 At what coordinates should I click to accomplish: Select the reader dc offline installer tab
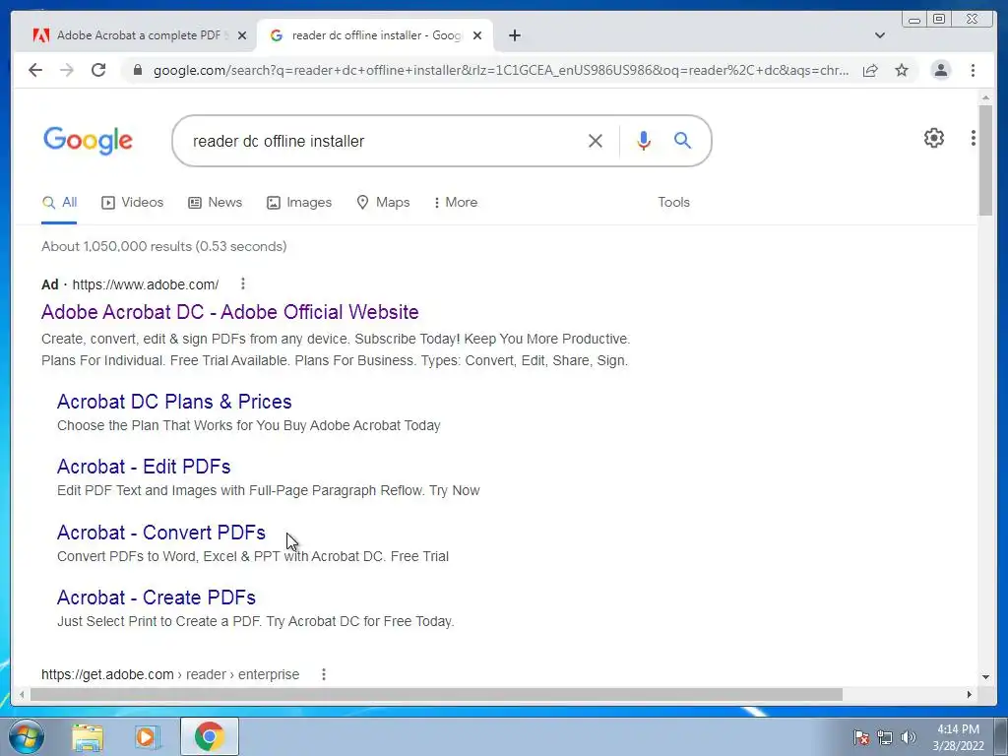[x=374, y=35]
